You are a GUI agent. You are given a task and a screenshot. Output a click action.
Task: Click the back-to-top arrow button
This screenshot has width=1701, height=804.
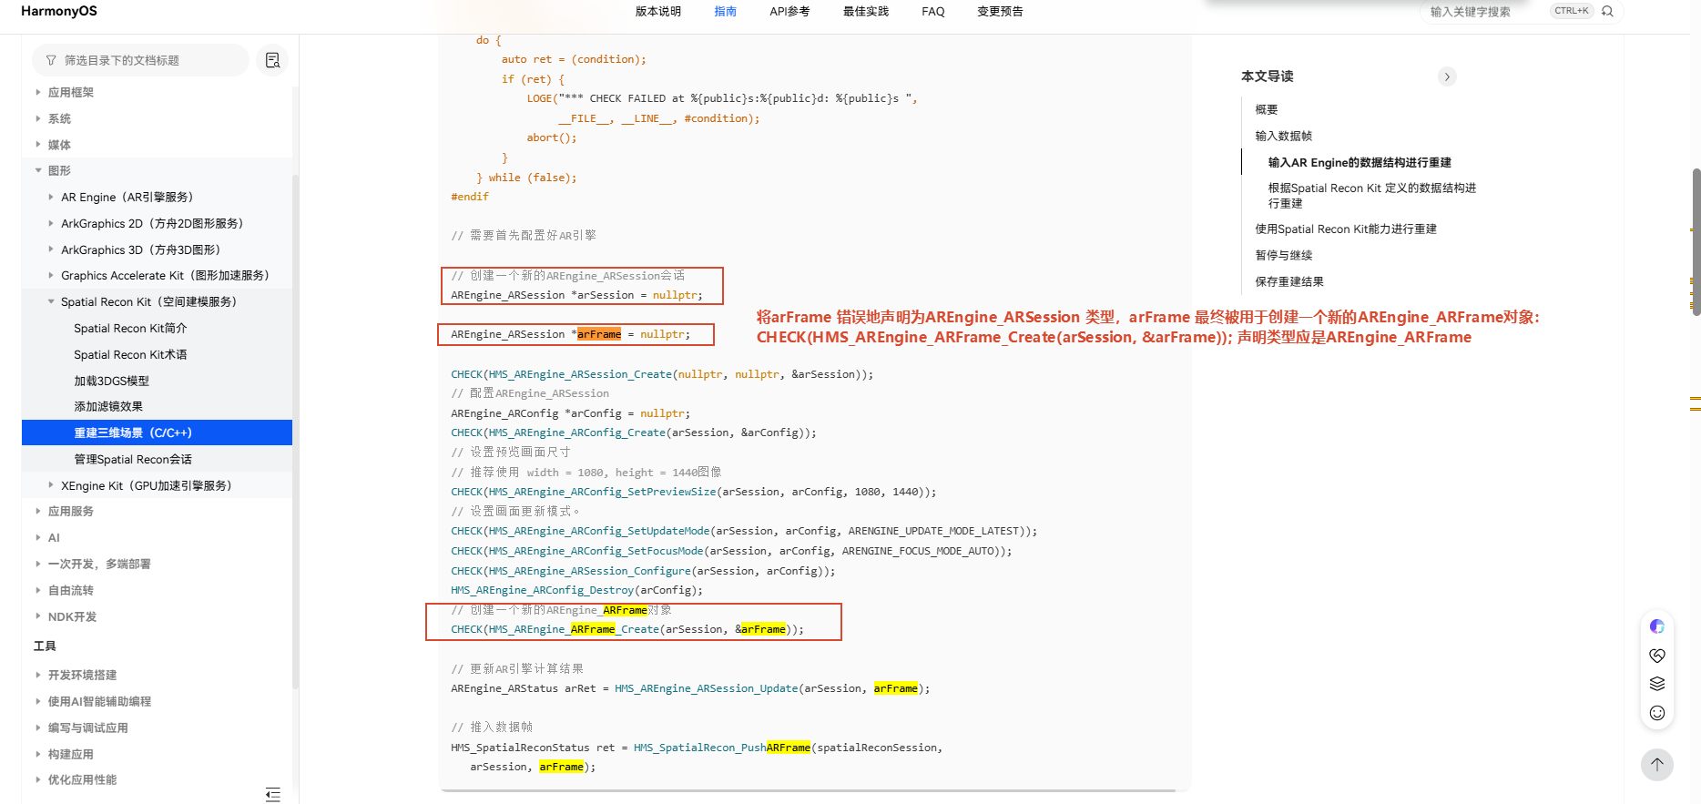coord(1657,765)
